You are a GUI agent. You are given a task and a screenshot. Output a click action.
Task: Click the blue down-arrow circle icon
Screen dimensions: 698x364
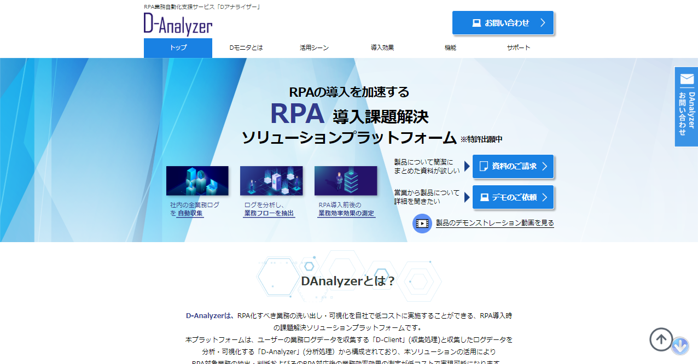pyautogui.click(x=680, y=345)
